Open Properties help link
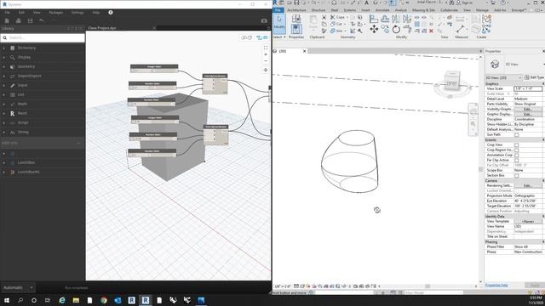Image resolution: width=545 pixels, height=306 pixels. click(x=496, y=286)
